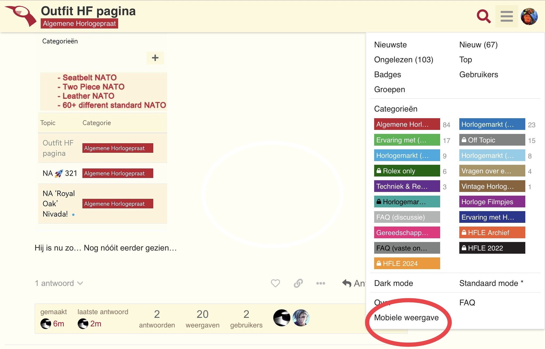
Task: Open the FAQ link
Action: click(467, 303)
